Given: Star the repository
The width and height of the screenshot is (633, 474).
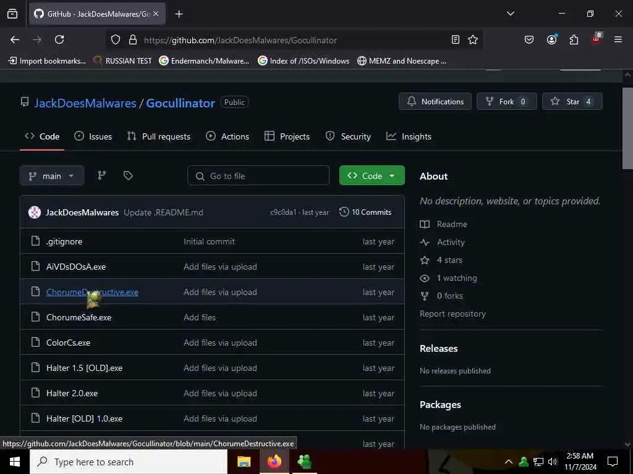Looking at the screenshot, I should point(572,102).
